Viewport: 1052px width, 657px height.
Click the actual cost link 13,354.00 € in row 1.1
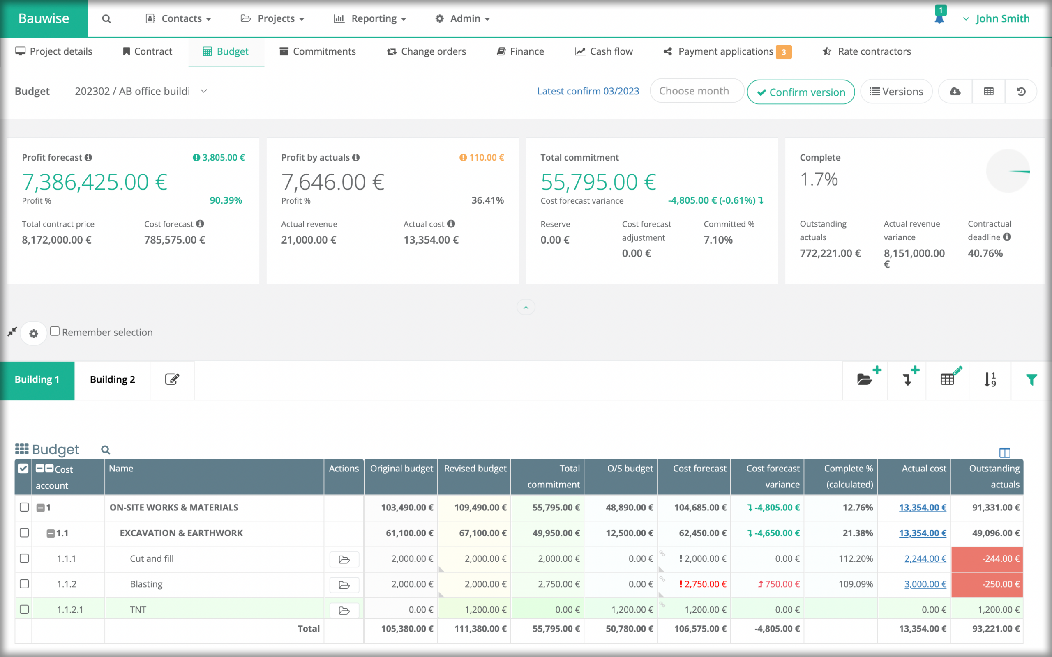(x=920, y=533)
